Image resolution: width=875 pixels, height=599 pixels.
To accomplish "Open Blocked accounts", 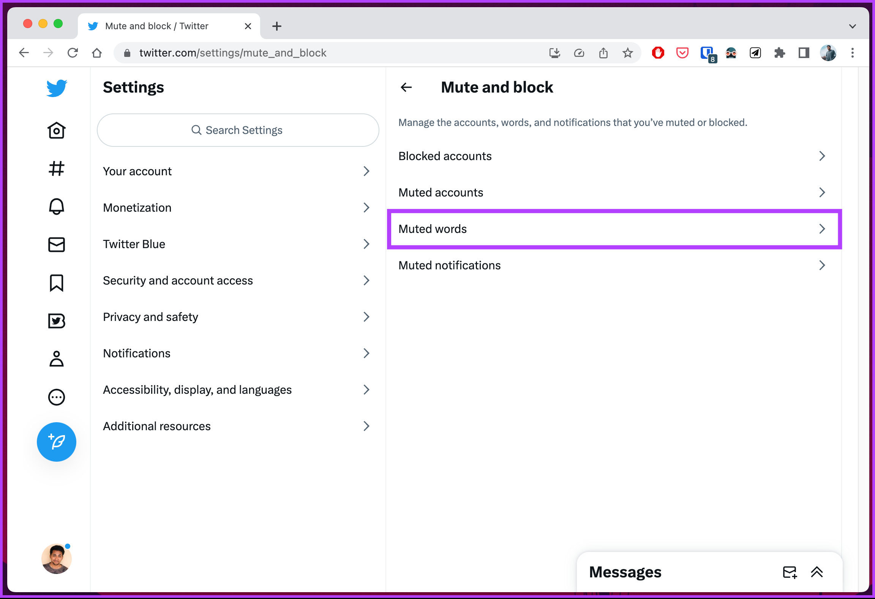I will click(x=614, y=156).
